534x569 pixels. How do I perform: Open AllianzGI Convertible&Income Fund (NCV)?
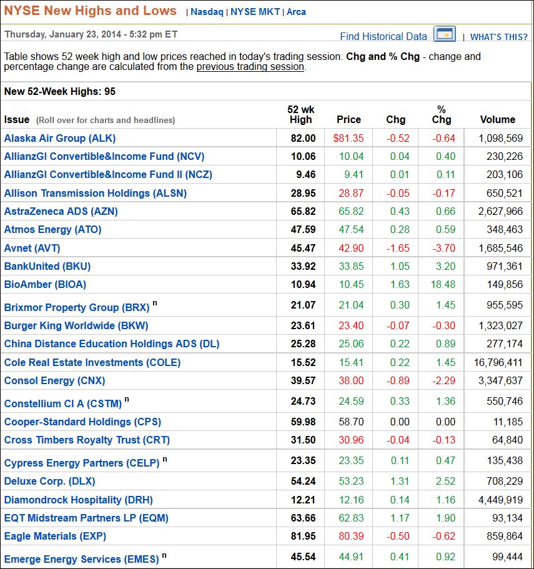point(104,156)
